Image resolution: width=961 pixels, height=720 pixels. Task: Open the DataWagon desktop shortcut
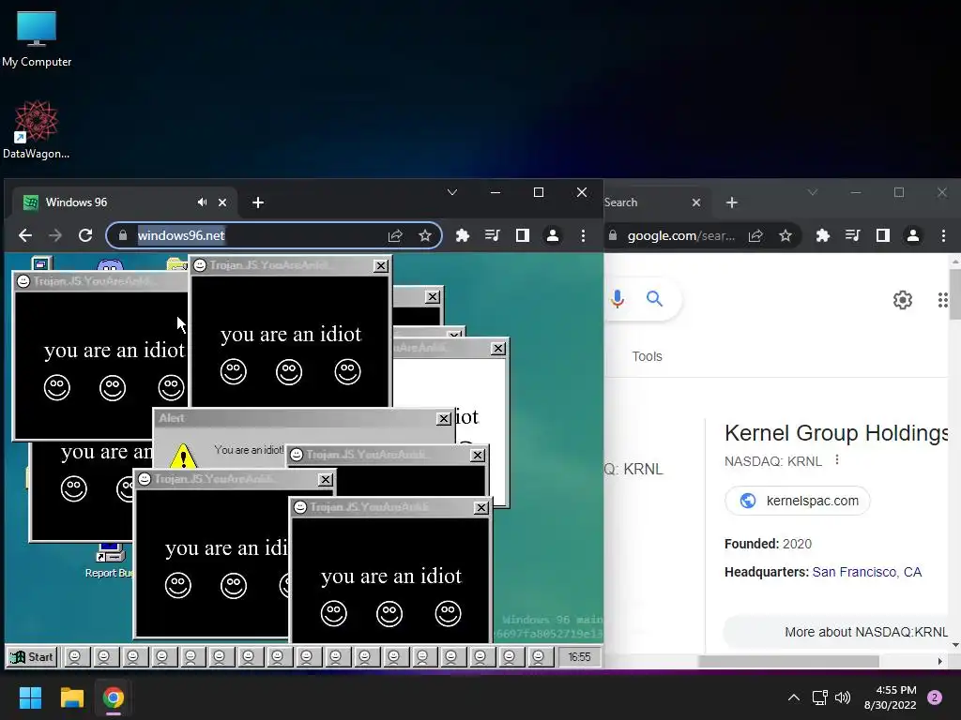pos(36,129)
